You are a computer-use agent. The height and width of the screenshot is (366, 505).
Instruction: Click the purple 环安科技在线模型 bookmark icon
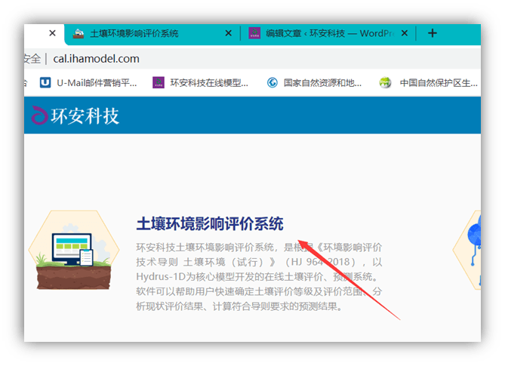(x=158, y=83)
